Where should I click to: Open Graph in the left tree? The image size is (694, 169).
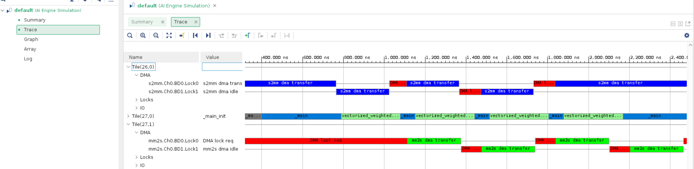point(31,39)
